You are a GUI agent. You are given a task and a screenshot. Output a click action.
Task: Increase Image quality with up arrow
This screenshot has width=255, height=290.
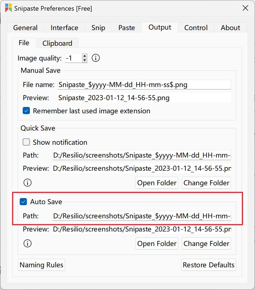pyautogui.click(x=85, y=56)
